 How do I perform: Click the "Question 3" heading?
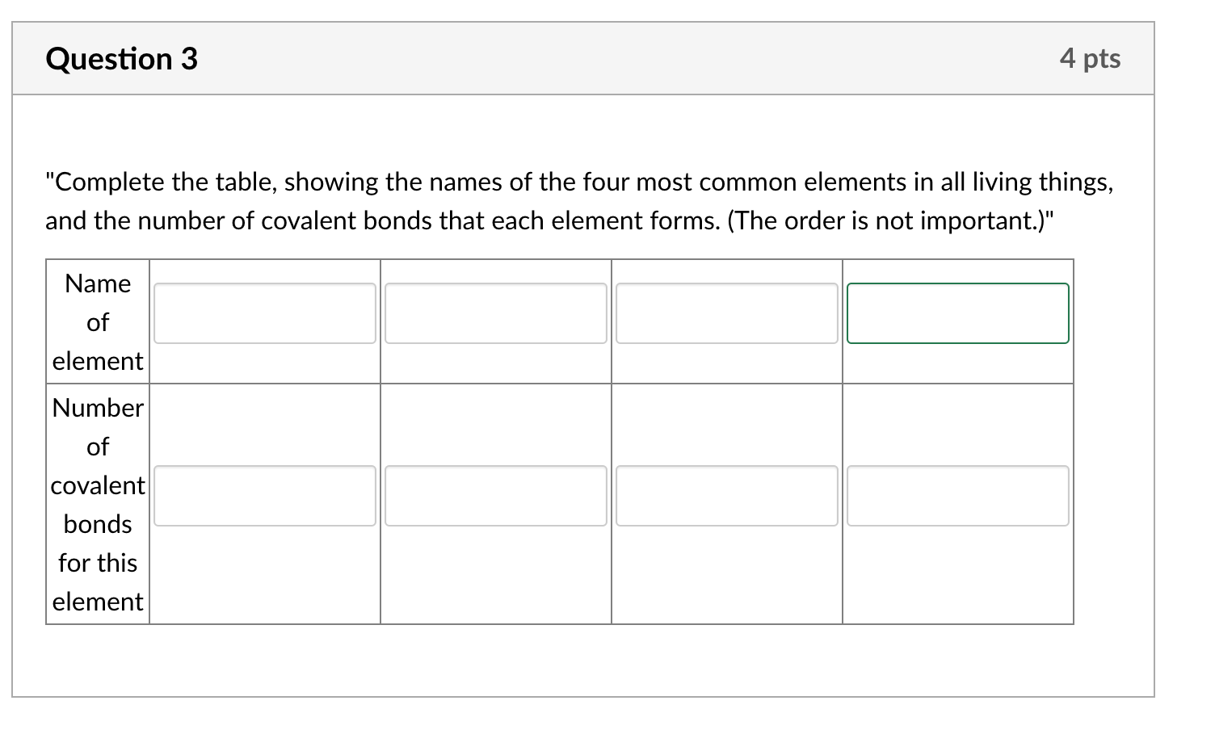point(122,59)
